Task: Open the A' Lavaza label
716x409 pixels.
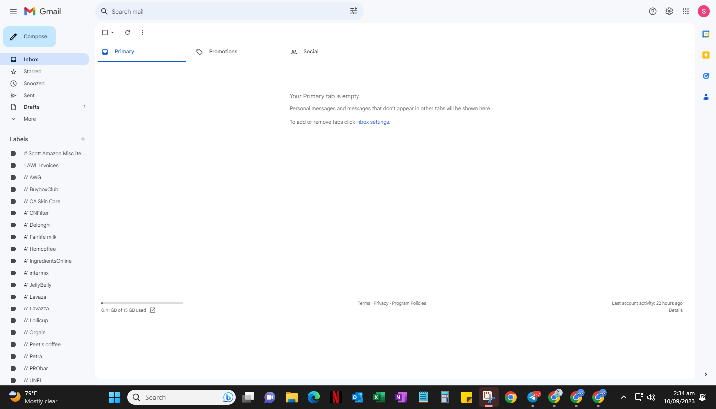Action: (45, 297)
